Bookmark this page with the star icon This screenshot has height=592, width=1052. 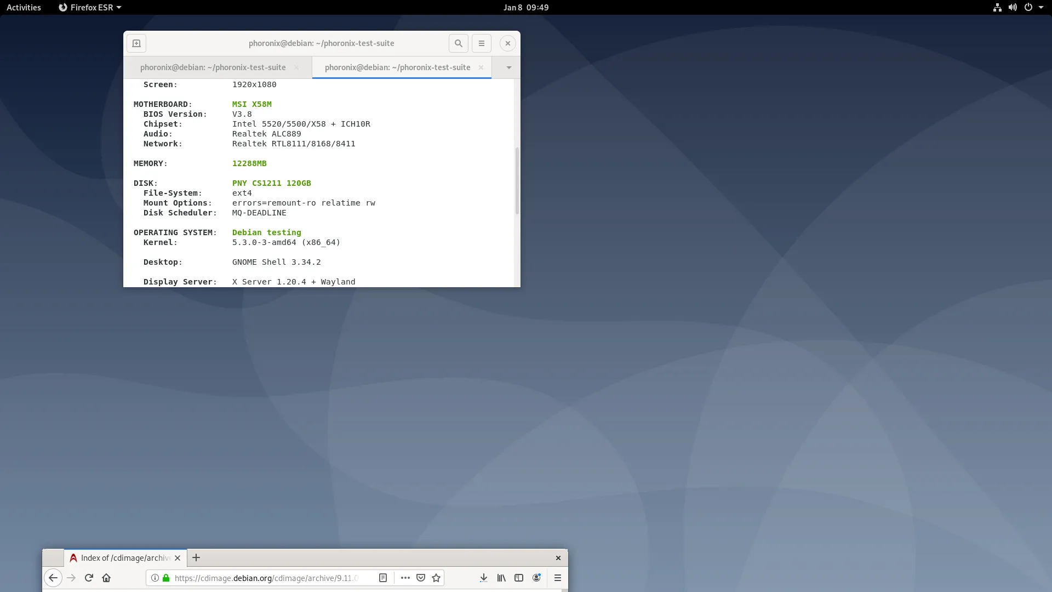coord(436,578)
